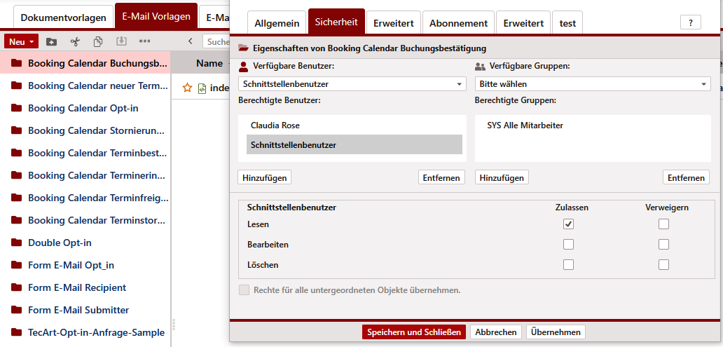The height and width of the screenshot is (347, 723).
Task: Open the Verfügbare Benutzer dropdown
Action: [352, 84]
